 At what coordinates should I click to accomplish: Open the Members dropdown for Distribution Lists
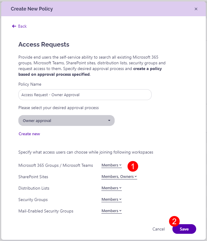[x=111, y=188]
